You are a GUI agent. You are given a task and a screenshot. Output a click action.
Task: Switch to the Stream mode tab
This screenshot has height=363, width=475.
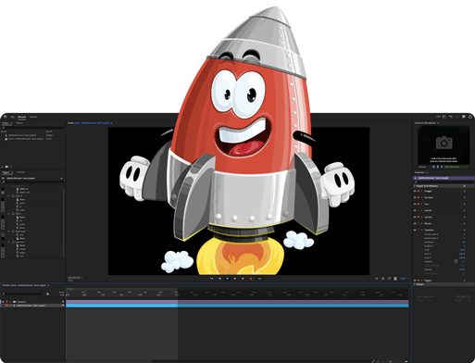pyautogui.click(x=33, y=117)
